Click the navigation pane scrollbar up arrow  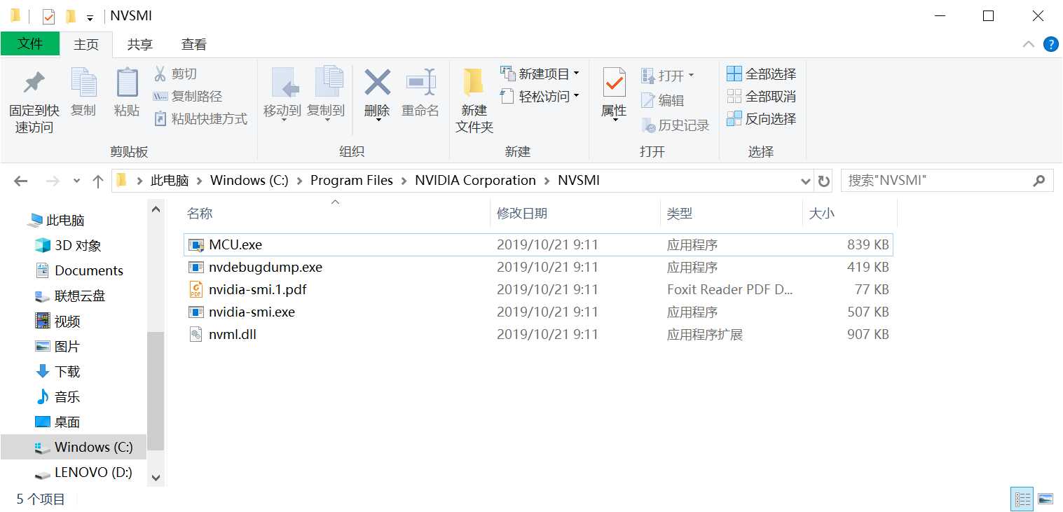(x=156, y=209)
